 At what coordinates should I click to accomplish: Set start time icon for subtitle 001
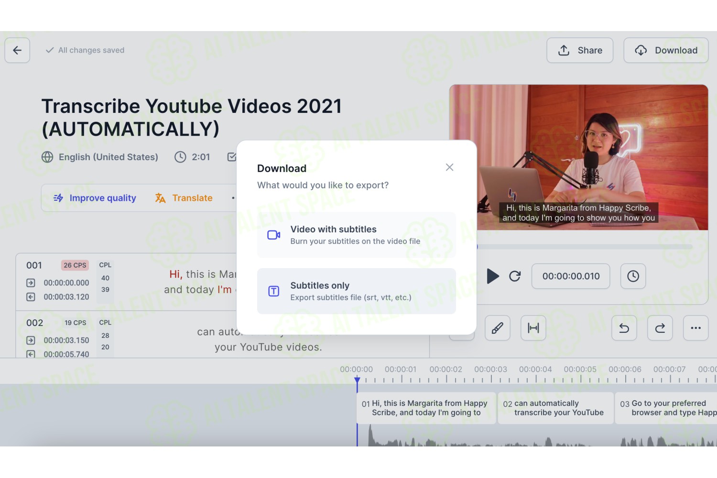tap(31, 282)
